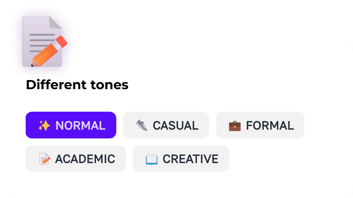Viewport: 353px width, 198px height.
Task: Click the large document illustration's text lines
Action: click(x=41, y=43)
